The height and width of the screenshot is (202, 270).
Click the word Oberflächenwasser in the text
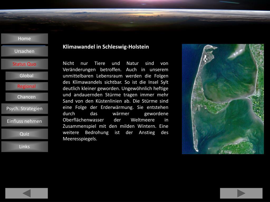click(83, 120)
